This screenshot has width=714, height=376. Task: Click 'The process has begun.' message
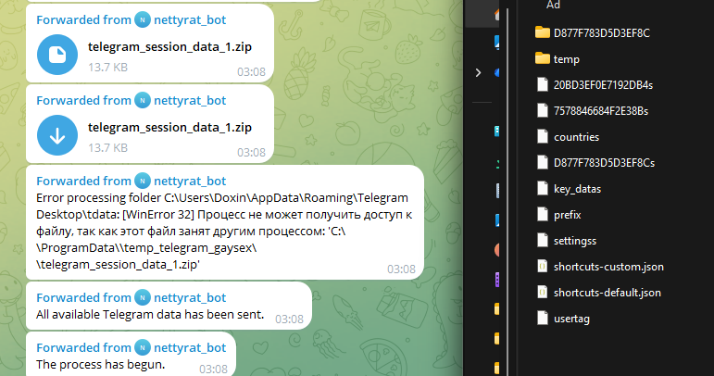coord(101,365)
